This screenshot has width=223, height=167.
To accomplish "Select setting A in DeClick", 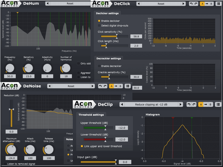I will pos(202,4).
